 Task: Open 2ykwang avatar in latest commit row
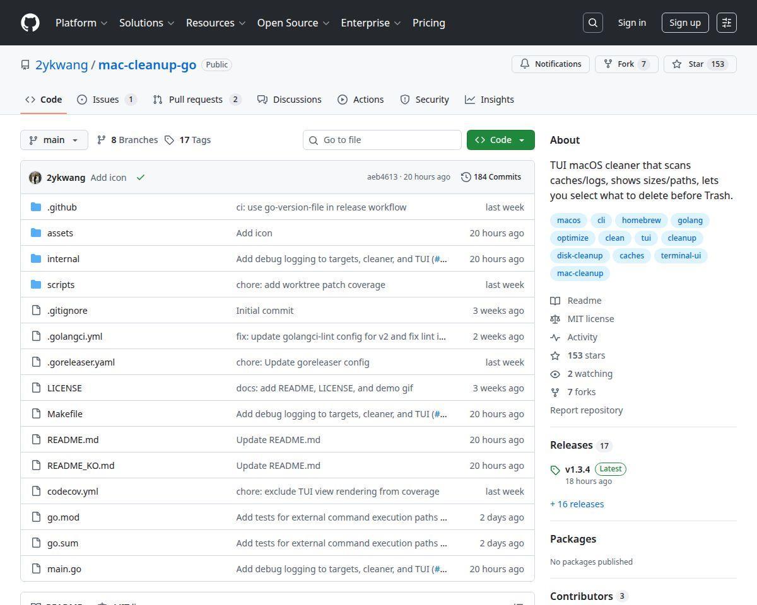point(35,178)
